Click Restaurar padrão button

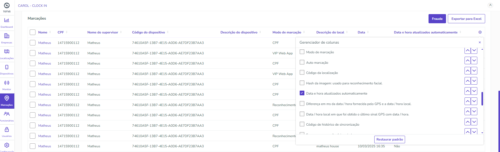click(389, 139)
